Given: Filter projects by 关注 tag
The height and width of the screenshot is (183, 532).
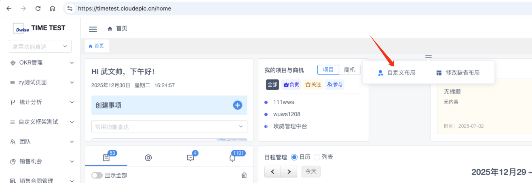Looking at the screenshot, I should pos(313,85).
